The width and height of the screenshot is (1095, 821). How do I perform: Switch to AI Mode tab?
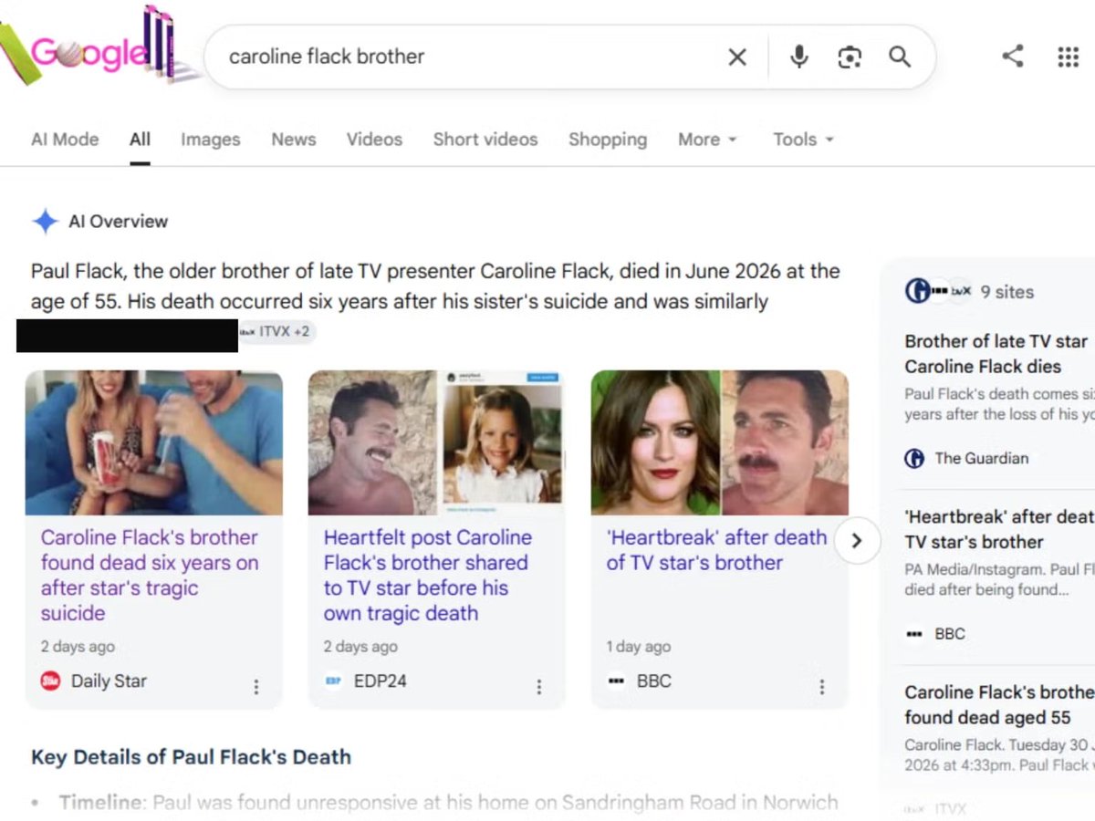tap(65, 140)
